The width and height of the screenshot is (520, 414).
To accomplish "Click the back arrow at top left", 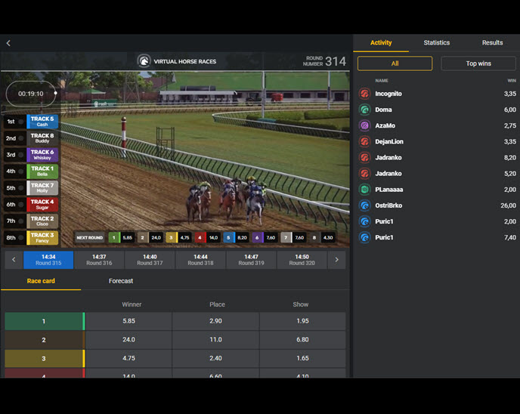I will click(8, 43).
